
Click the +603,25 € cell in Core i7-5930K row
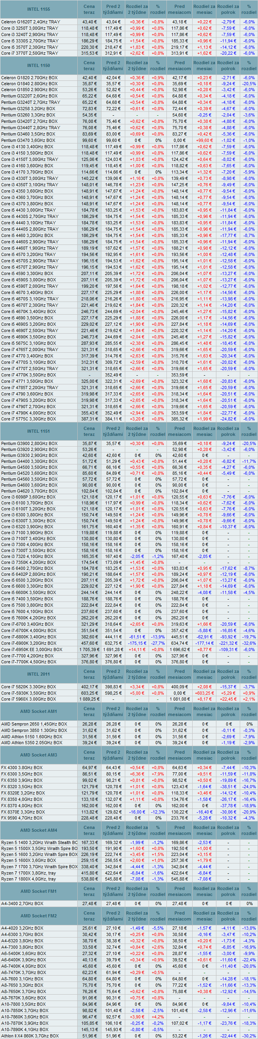(204, 693)
